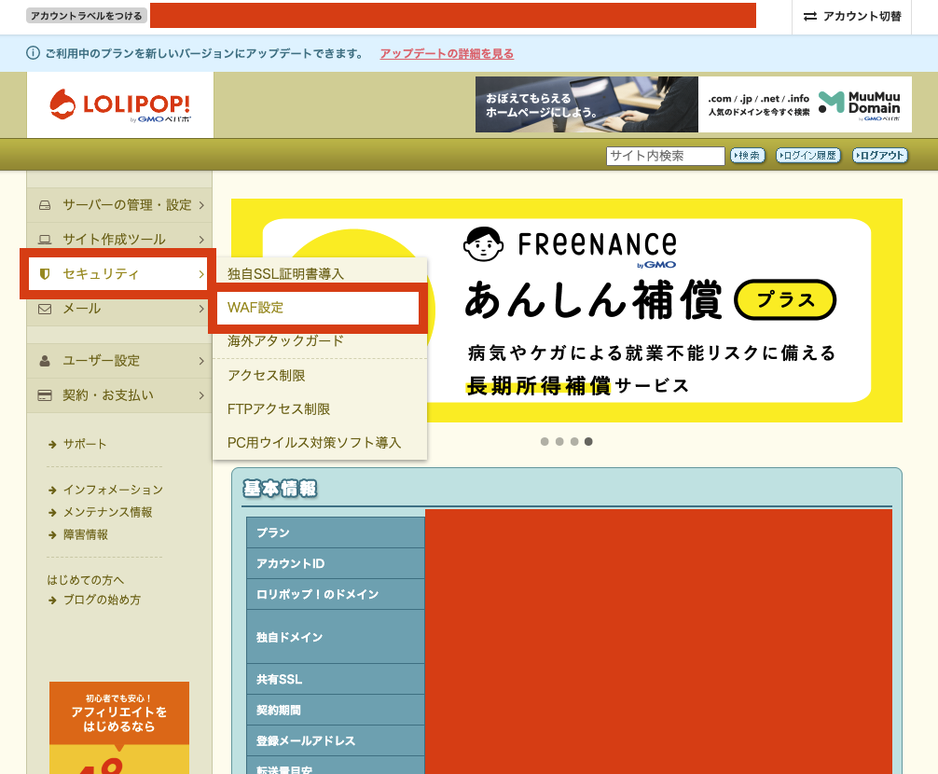Expand the セキュリティ submenu chevron
The height and width of the screenshot is (774, 938).
click(x=201, y=274)
